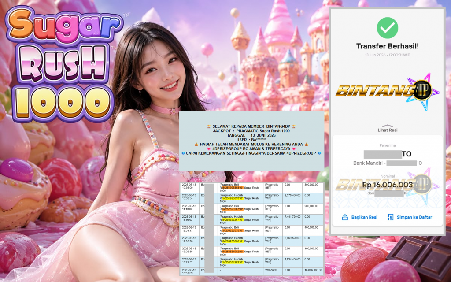Click the Withdraw type cell
Screen dimensions: 451x282
[273, 271]
